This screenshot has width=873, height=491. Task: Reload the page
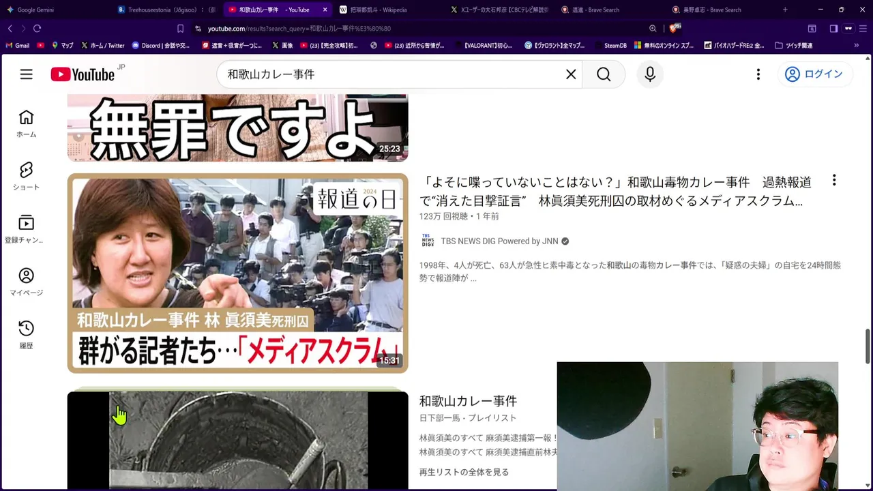pyautogui.click(x=38, y=29)
